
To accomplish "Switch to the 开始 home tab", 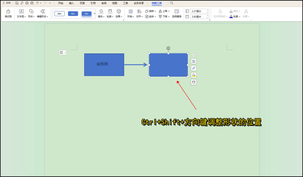I will (x=61, y=3).
